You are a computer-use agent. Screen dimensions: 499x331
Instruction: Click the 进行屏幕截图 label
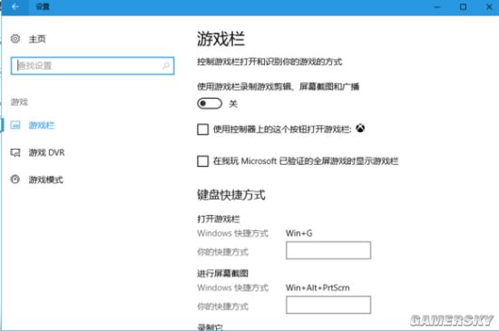coord(223,274)
